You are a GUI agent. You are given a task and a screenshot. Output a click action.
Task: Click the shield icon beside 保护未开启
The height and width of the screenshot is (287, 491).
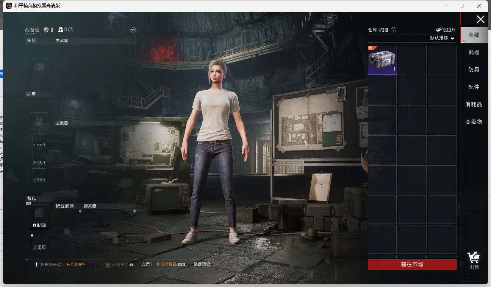pyautogui.click(x=37, y=265)
